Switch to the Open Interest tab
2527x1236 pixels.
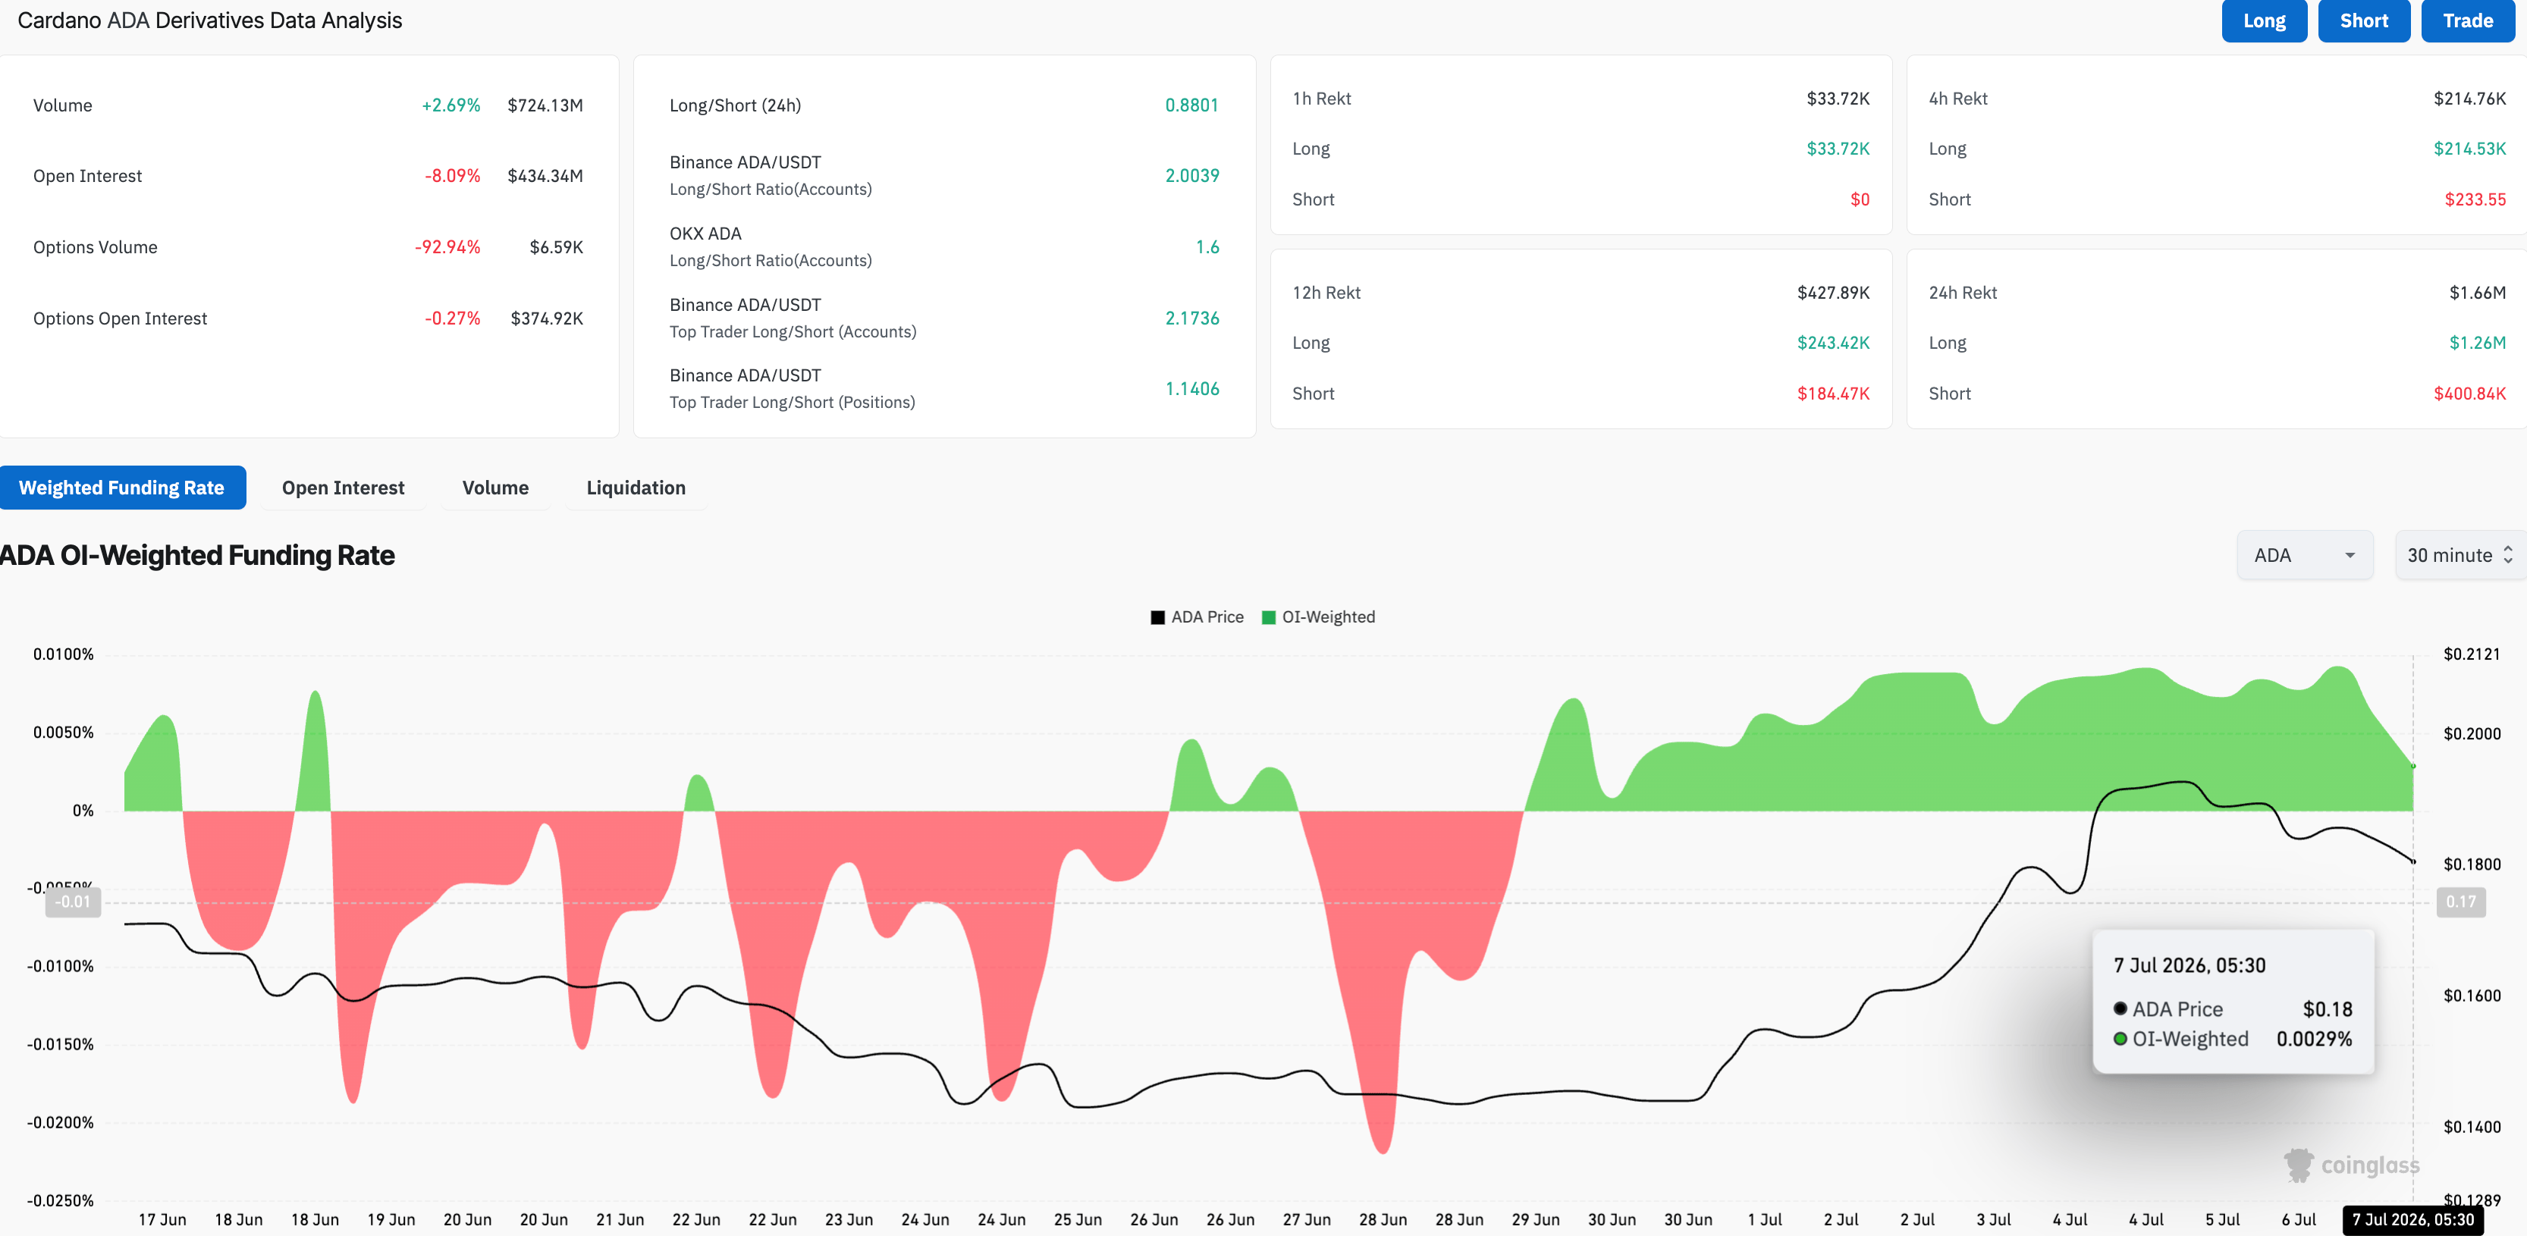click(x=344, y=488)
